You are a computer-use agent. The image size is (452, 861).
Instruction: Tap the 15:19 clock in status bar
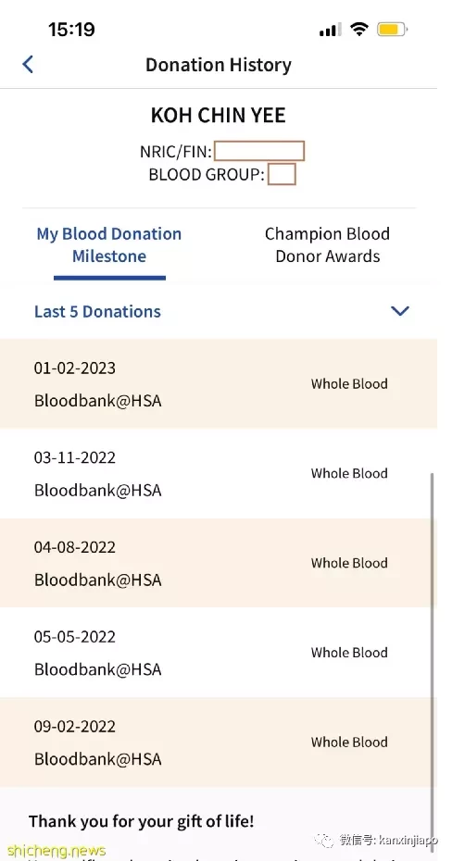pyautogui.click(x=71, y=29)
